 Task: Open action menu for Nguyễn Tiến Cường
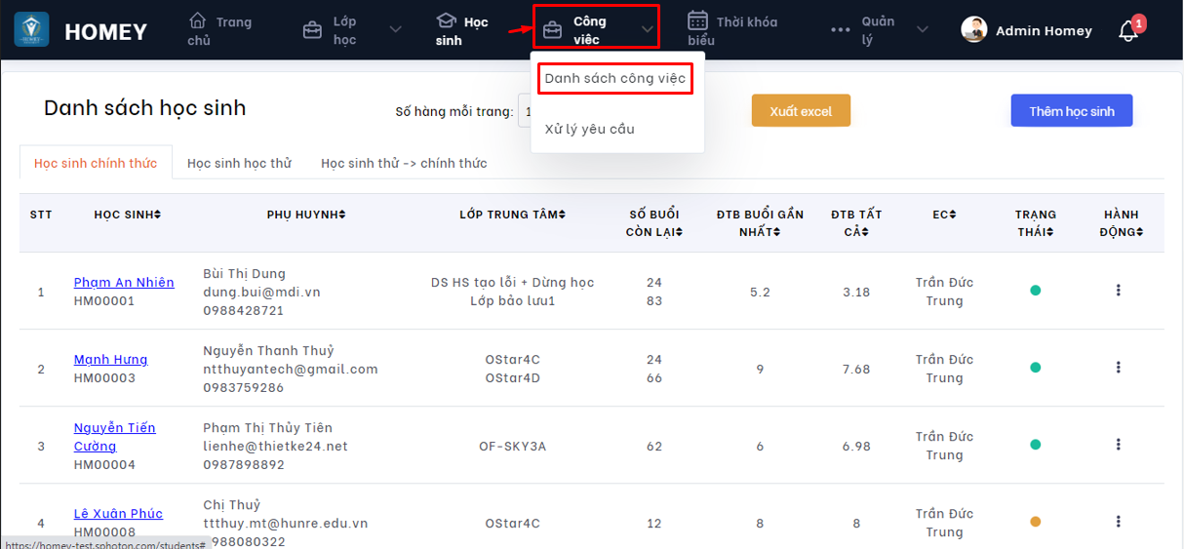(1118, 445)
